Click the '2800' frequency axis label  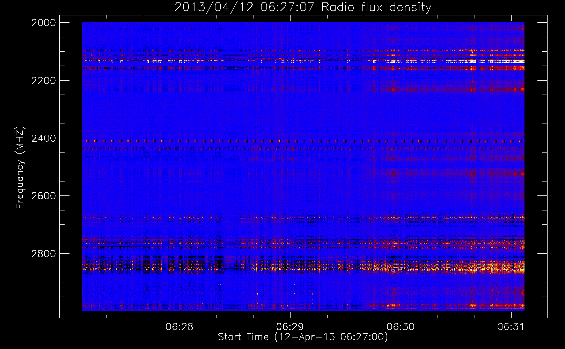click(44, 253)
